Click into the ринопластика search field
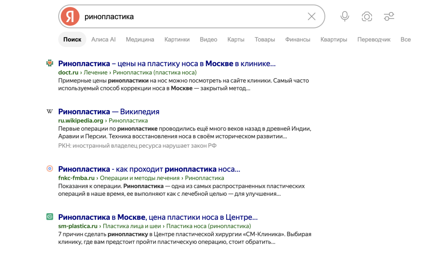The width and height of the screenshot is (432, 260). pyautogui.click(x=193, y=16)
